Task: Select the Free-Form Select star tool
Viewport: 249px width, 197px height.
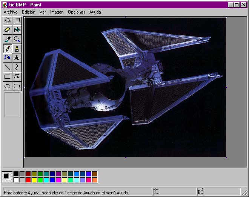Action: click(x=8, y=20)
